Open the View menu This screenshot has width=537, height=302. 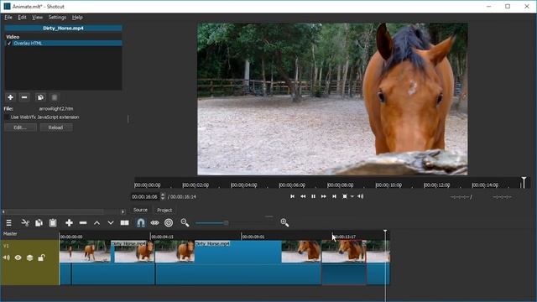[37, 17]
